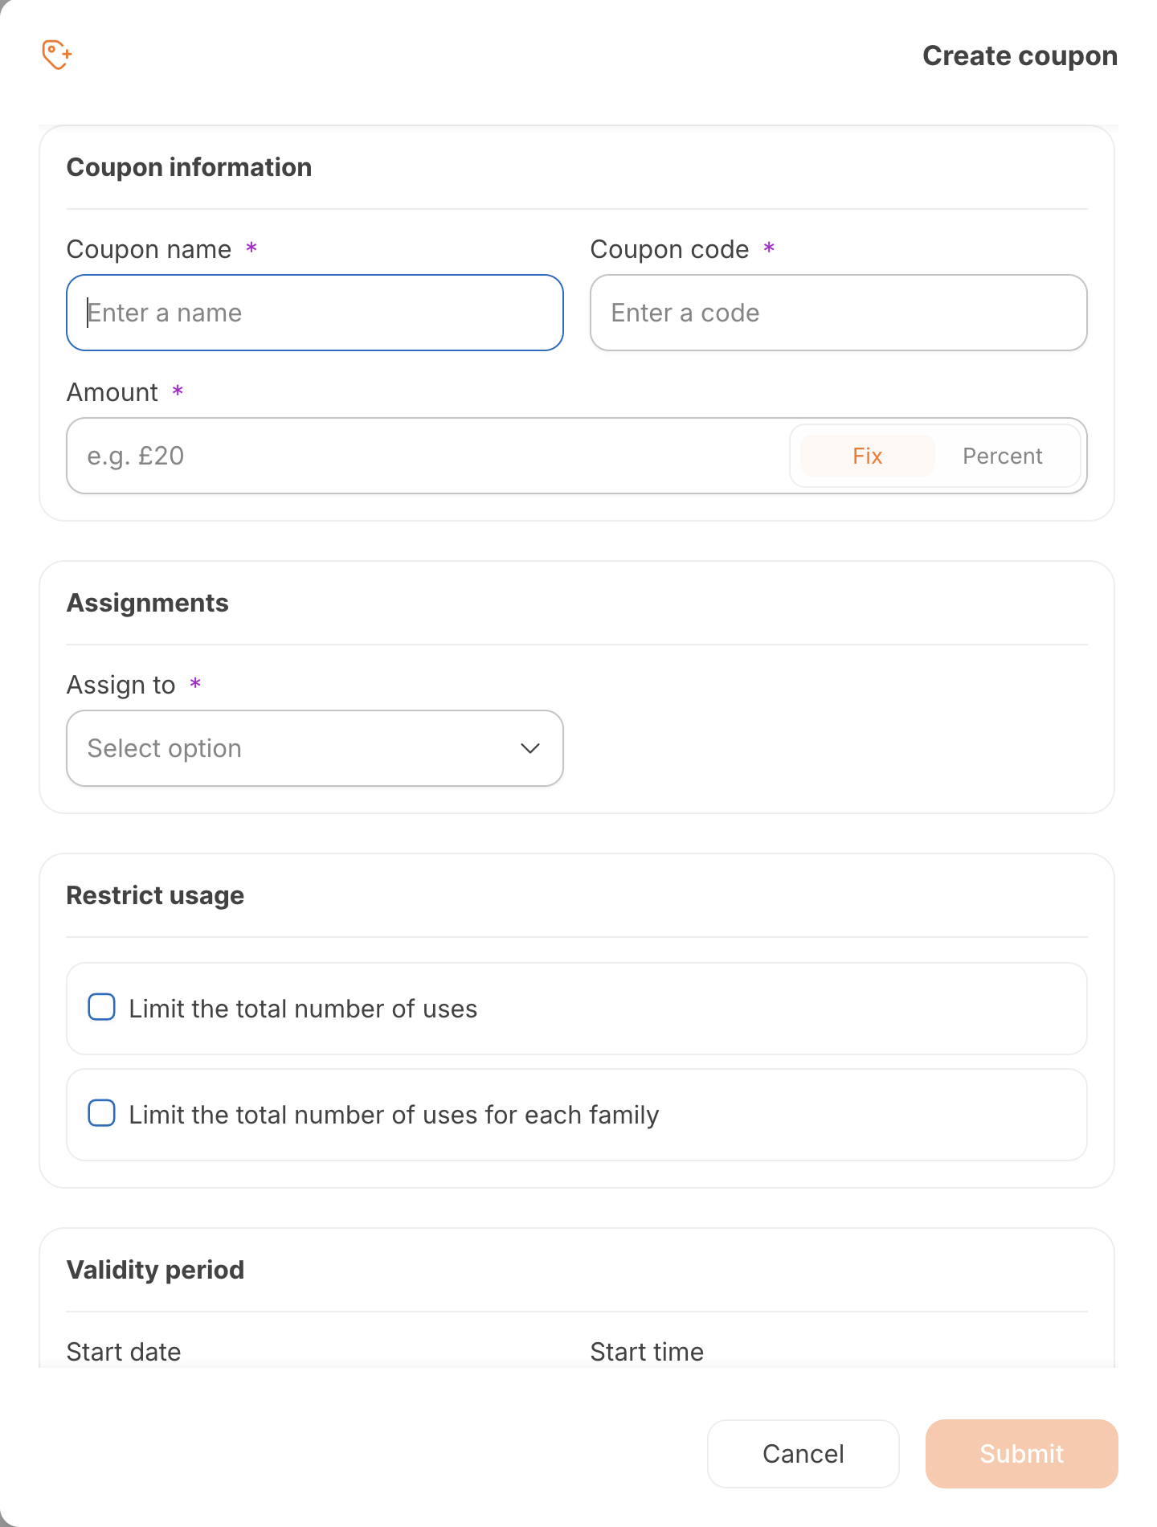1157x1527 pixels.
Task: Click the Amount input field
Action: (x=426, y=456)
